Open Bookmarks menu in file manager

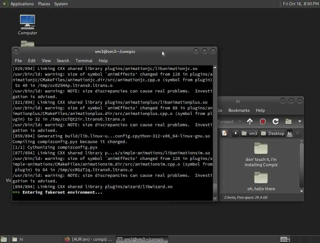pyautogui.click(x=239, y=110)
